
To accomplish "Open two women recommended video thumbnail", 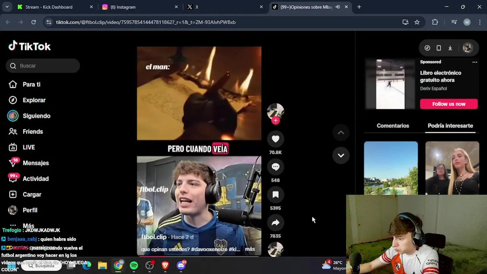I will (452, 168).
